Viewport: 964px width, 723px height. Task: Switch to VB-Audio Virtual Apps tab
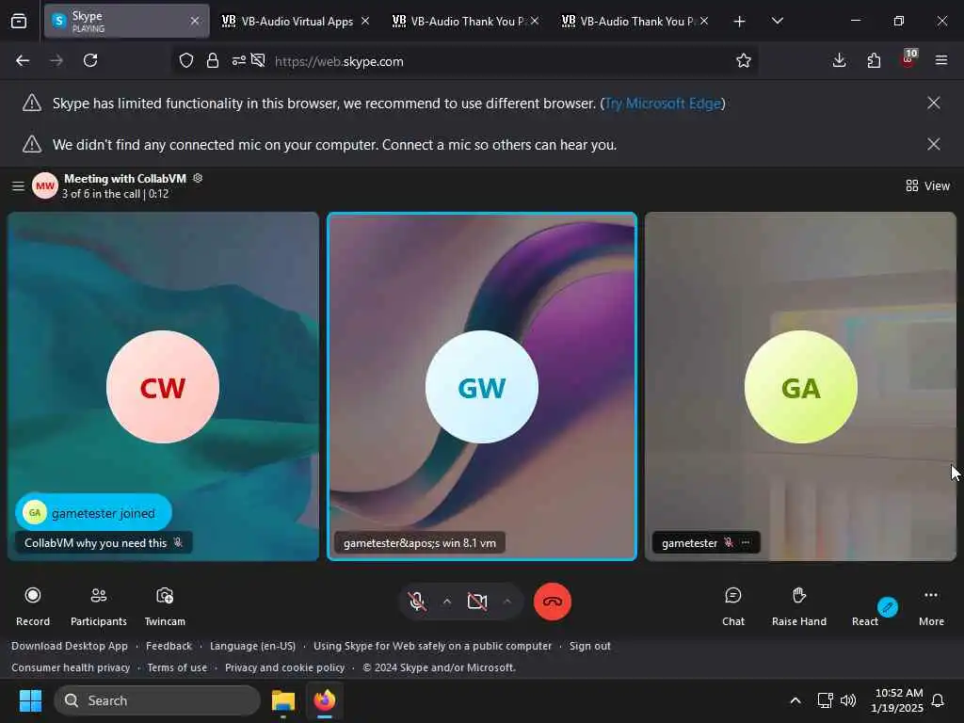point(296,21)
